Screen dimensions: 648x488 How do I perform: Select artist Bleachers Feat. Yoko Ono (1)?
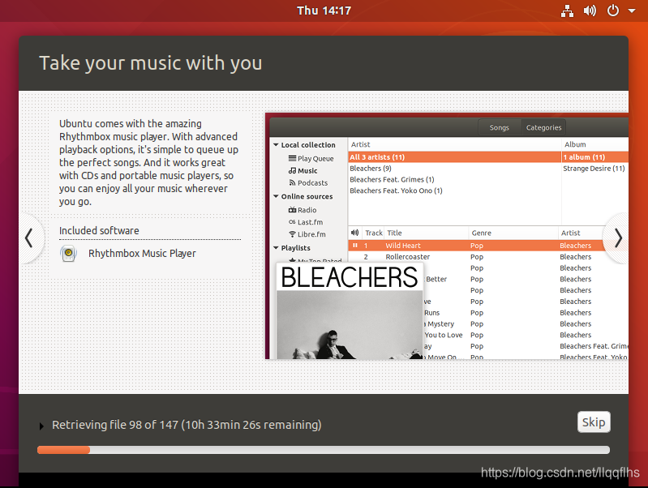[x=396, y=190]
